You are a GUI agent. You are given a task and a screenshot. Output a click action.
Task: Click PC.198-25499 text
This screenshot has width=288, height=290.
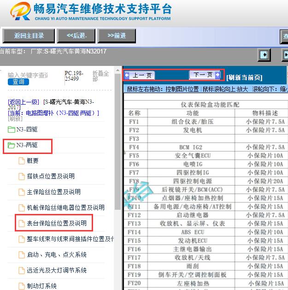coord(74,76)
